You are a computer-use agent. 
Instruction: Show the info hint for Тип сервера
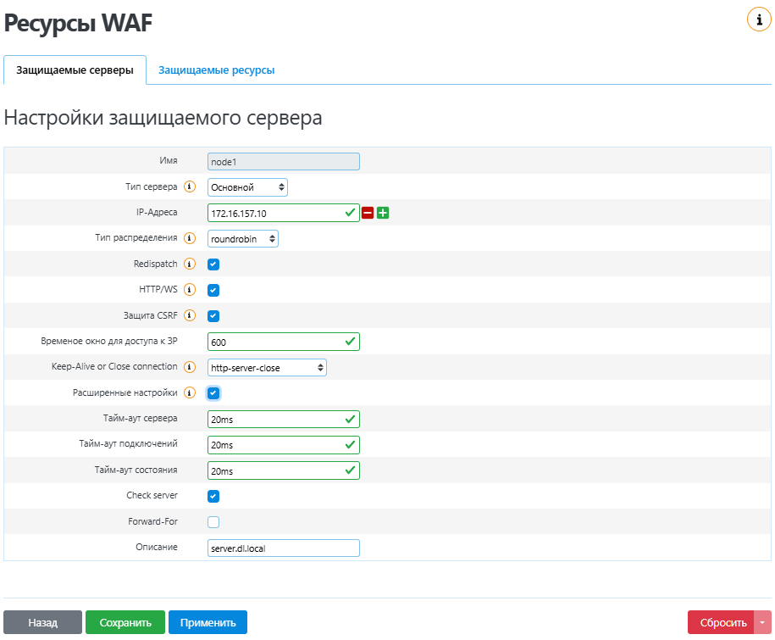coord(190,186)
